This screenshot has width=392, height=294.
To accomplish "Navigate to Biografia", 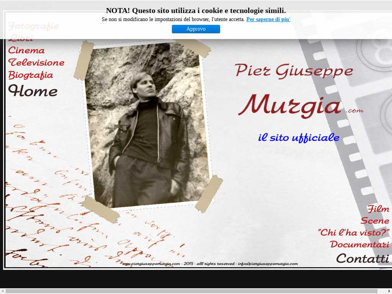I will pyautogui.click(x=31, y=75).
